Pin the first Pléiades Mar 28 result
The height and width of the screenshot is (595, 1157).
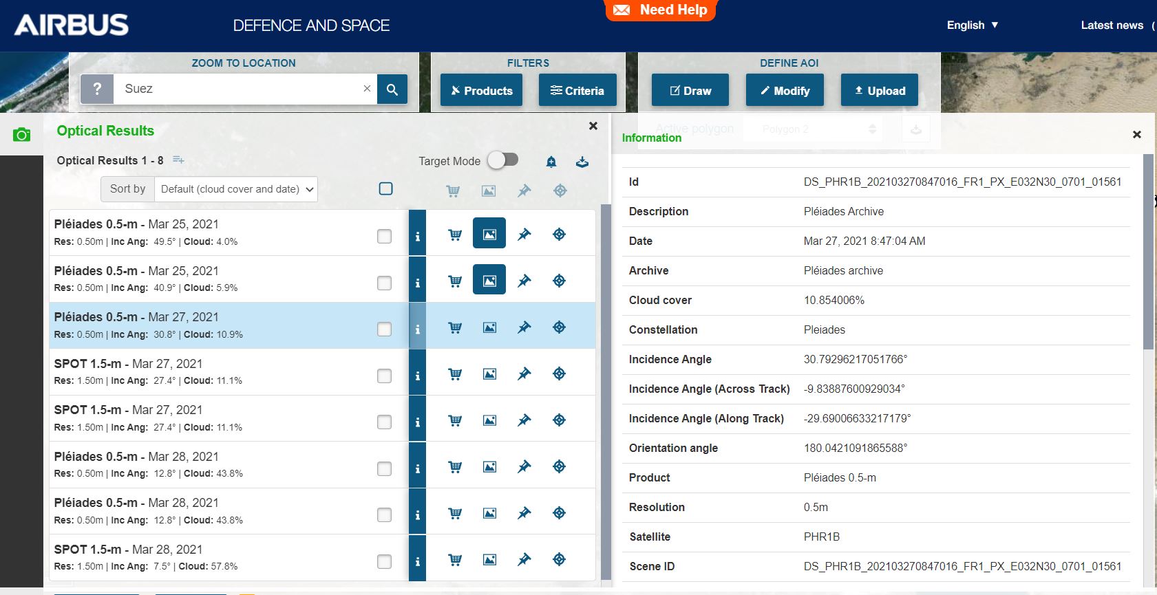click(x=524, y=466)
